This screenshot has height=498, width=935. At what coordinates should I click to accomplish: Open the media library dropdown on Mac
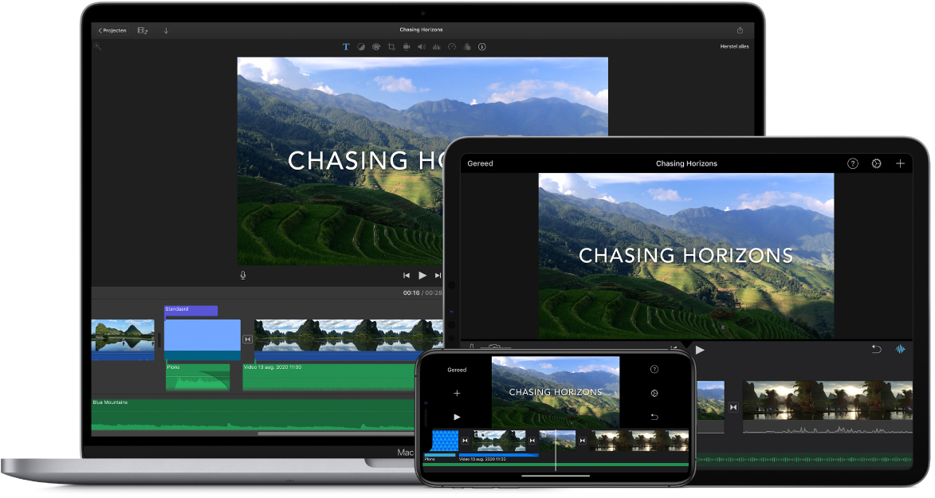coord(143,30)
